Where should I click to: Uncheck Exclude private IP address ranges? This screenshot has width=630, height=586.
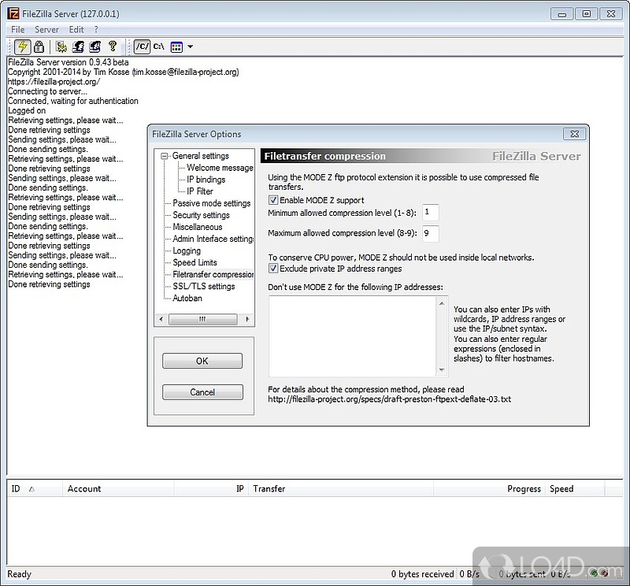coord(273,269)
